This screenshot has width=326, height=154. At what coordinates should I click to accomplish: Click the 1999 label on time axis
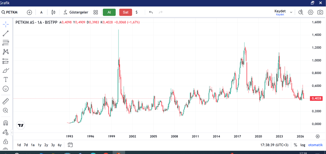pos(111,136)
